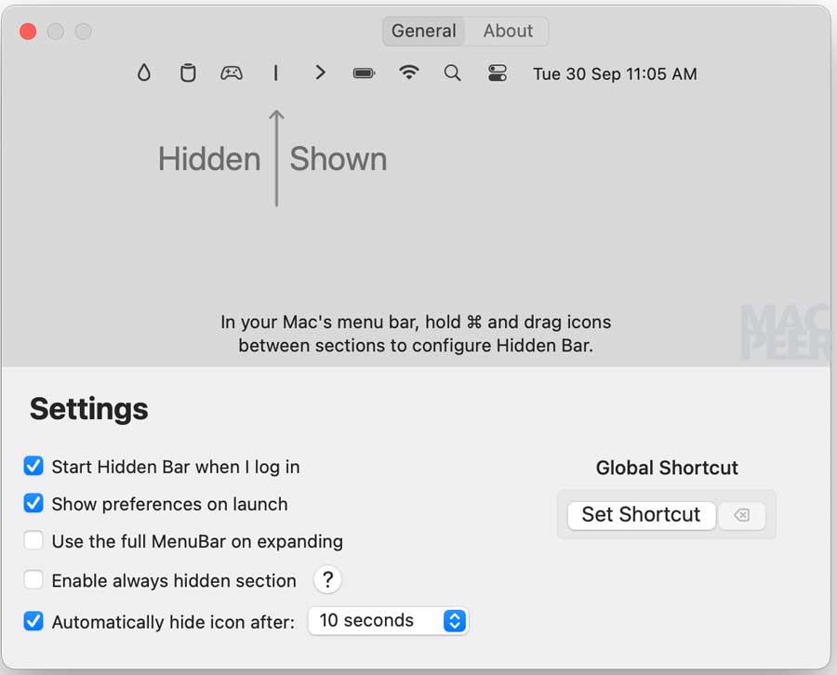Open help for always hidden section
This screenshot has height=675, width=837.
click(x=326, y=580)
